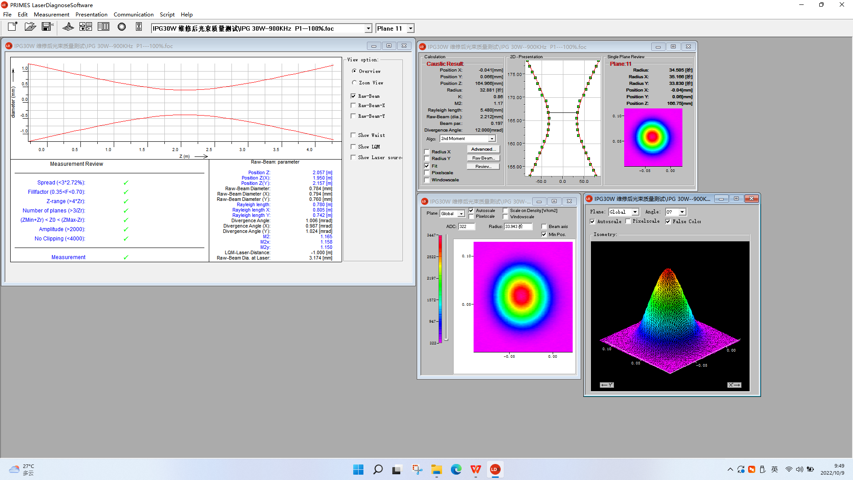Viewport: 853px width, 480px height.
Task: Click the Raw Beam... button
Action: [483, 158]
